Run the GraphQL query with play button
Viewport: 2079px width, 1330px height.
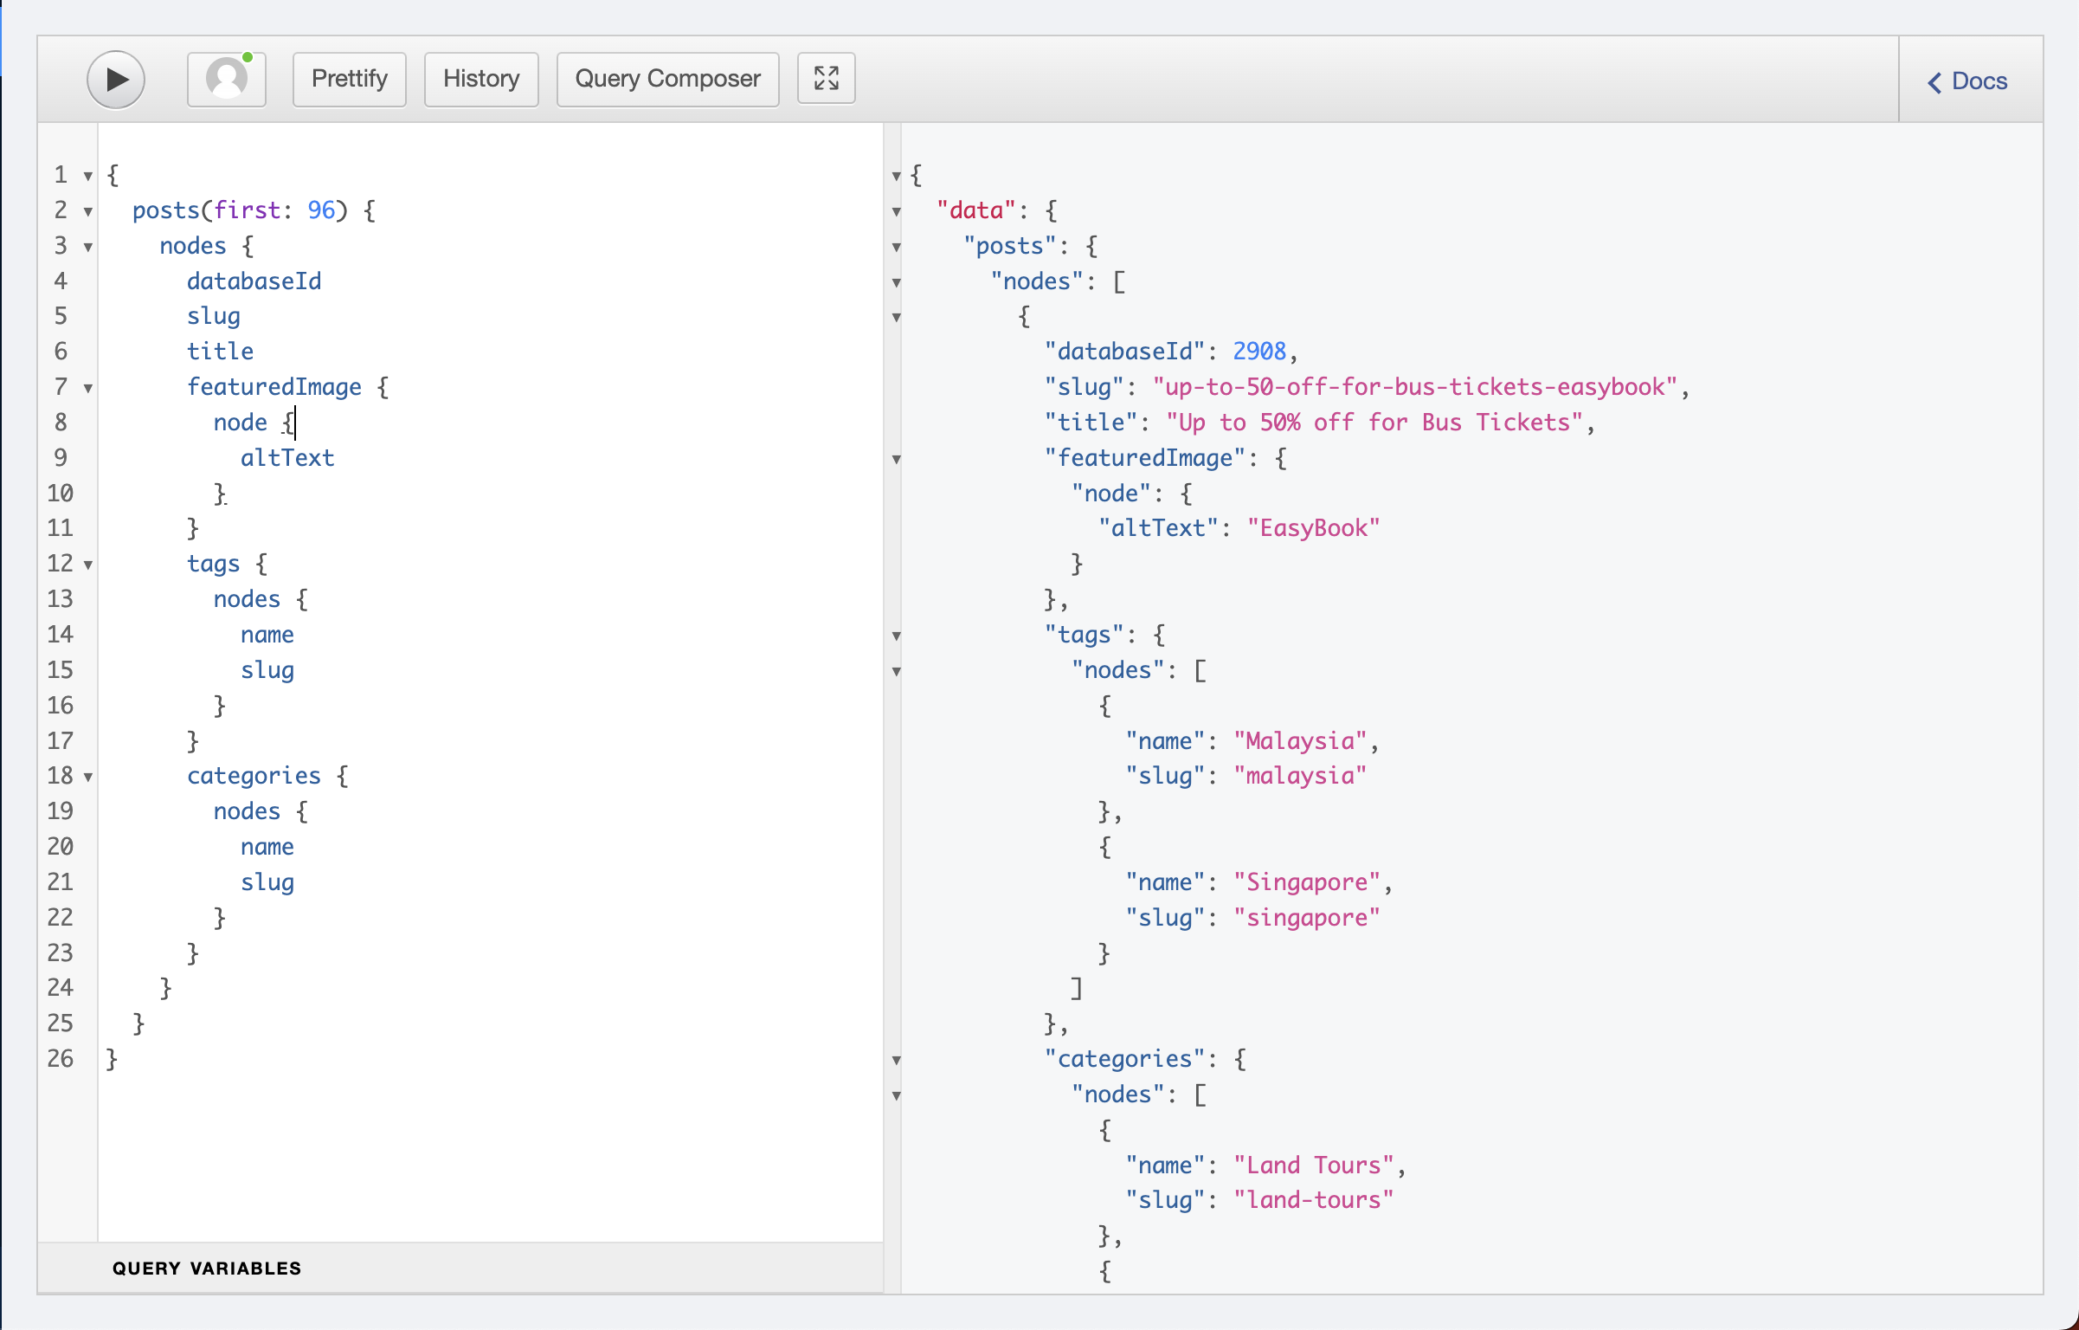pyautogui.click(x=116, y=80)
